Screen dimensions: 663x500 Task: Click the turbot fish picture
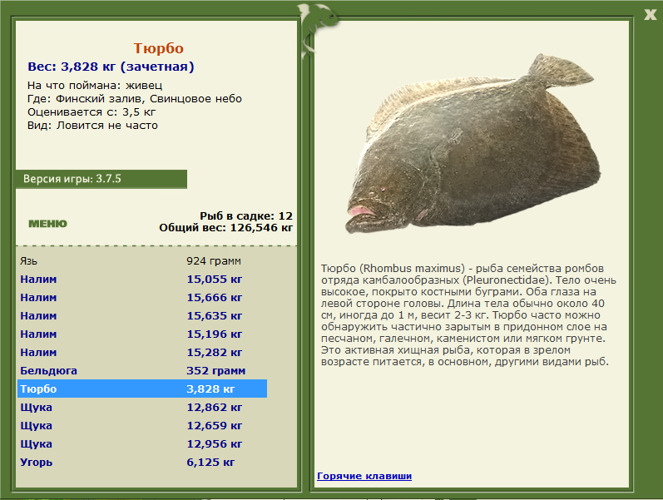click(x=473, y=144)
